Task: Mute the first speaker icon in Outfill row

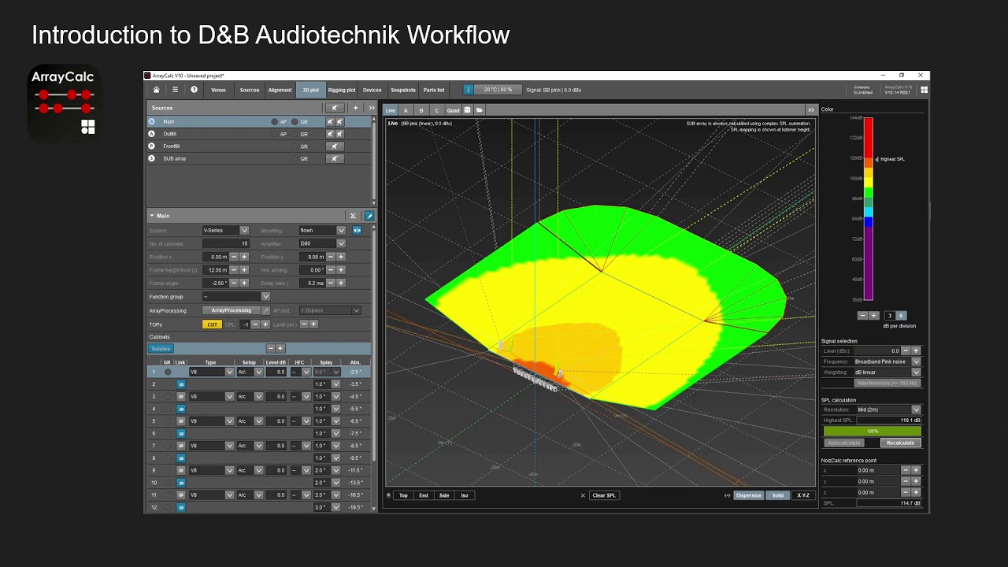Action: click(331, 134)
